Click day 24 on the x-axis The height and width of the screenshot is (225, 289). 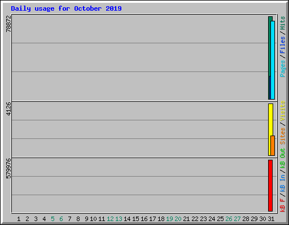[212, 219]
